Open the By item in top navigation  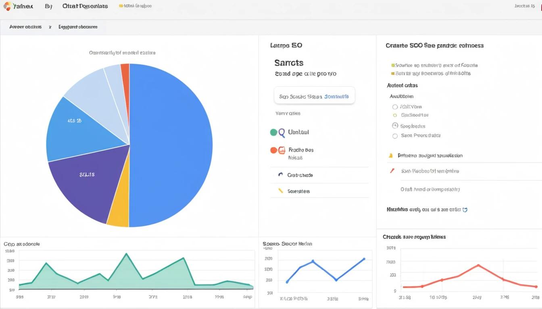[x=49, y=6]
